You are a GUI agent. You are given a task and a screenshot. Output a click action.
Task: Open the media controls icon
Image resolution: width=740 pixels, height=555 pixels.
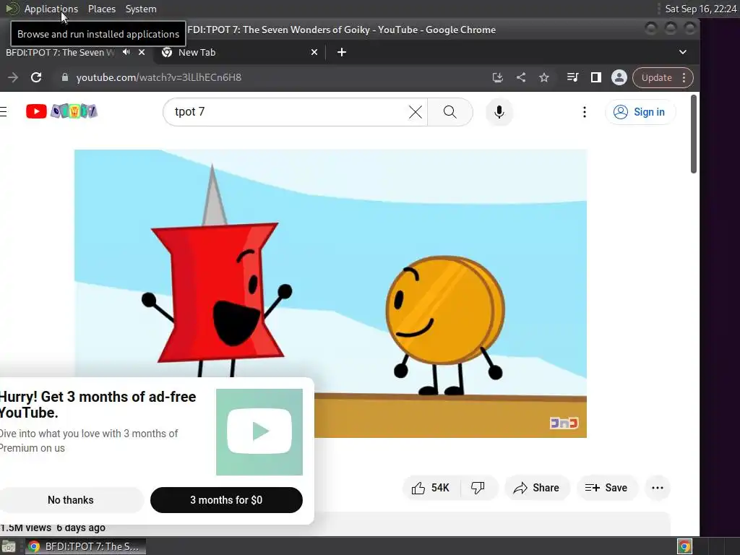[572, 77]
